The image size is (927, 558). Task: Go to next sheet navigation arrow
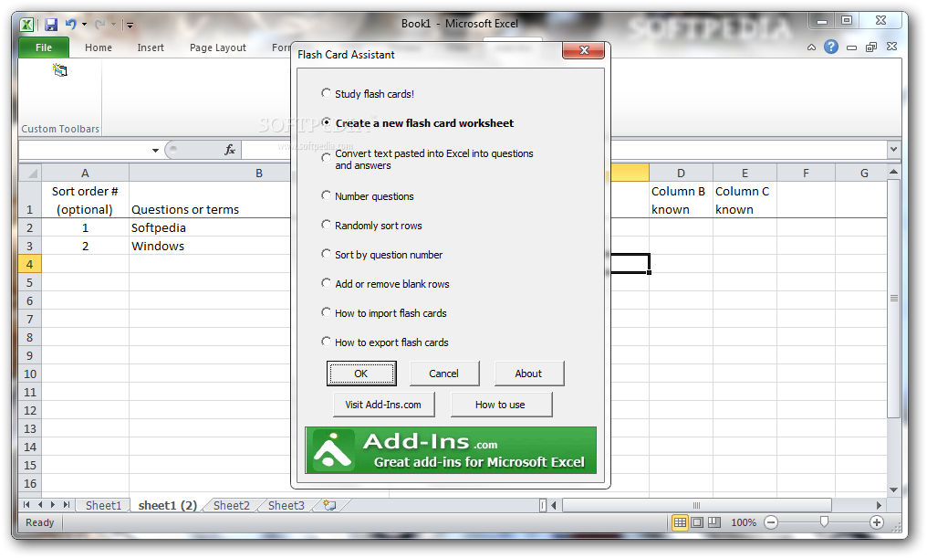pyautogui.click(x=53, y=505)
